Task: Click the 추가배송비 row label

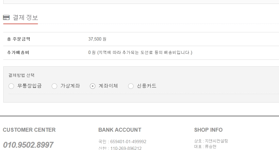Action: pyautogui.click(x=18, y=53)
